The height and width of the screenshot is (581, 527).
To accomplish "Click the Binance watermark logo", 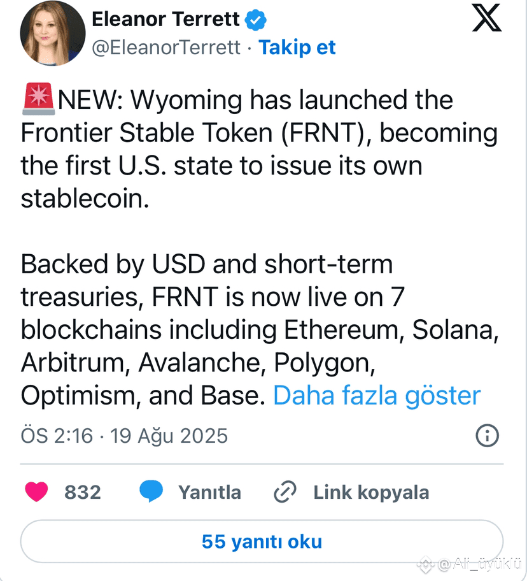I will (426, 564).
